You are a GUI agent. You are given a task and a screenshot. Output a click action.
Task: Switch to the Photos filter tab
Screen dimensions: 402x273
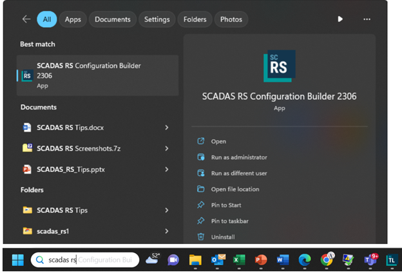click(x=231, y=19)
